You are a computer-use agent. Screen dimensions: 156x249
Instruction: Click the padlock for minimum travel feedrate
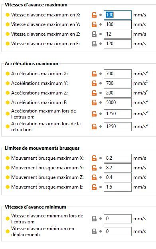[x=94, y=231]
